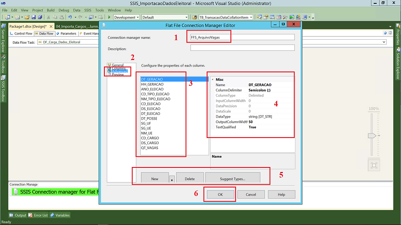Open the SSIS menu
This screenshot has height=225, width=401.
(88, 10)
